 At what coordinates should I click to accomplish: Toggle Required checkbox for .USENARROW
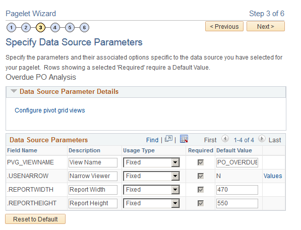point(201,176)
